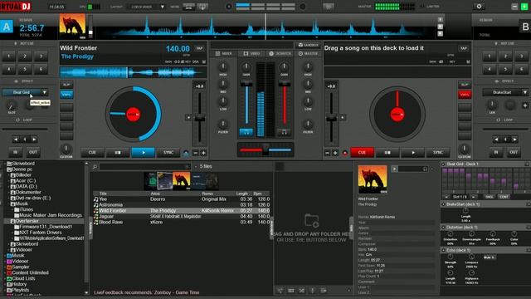Click the deck A CUSTOM knob
531x299 pixels.
click(x=66, y=149)
